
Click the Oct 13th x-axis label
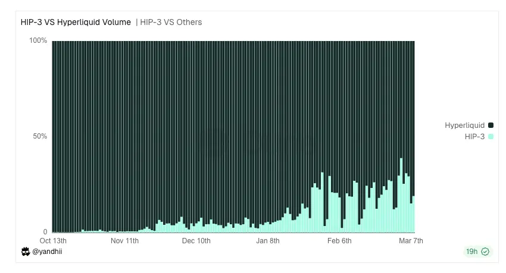point(53,241)
